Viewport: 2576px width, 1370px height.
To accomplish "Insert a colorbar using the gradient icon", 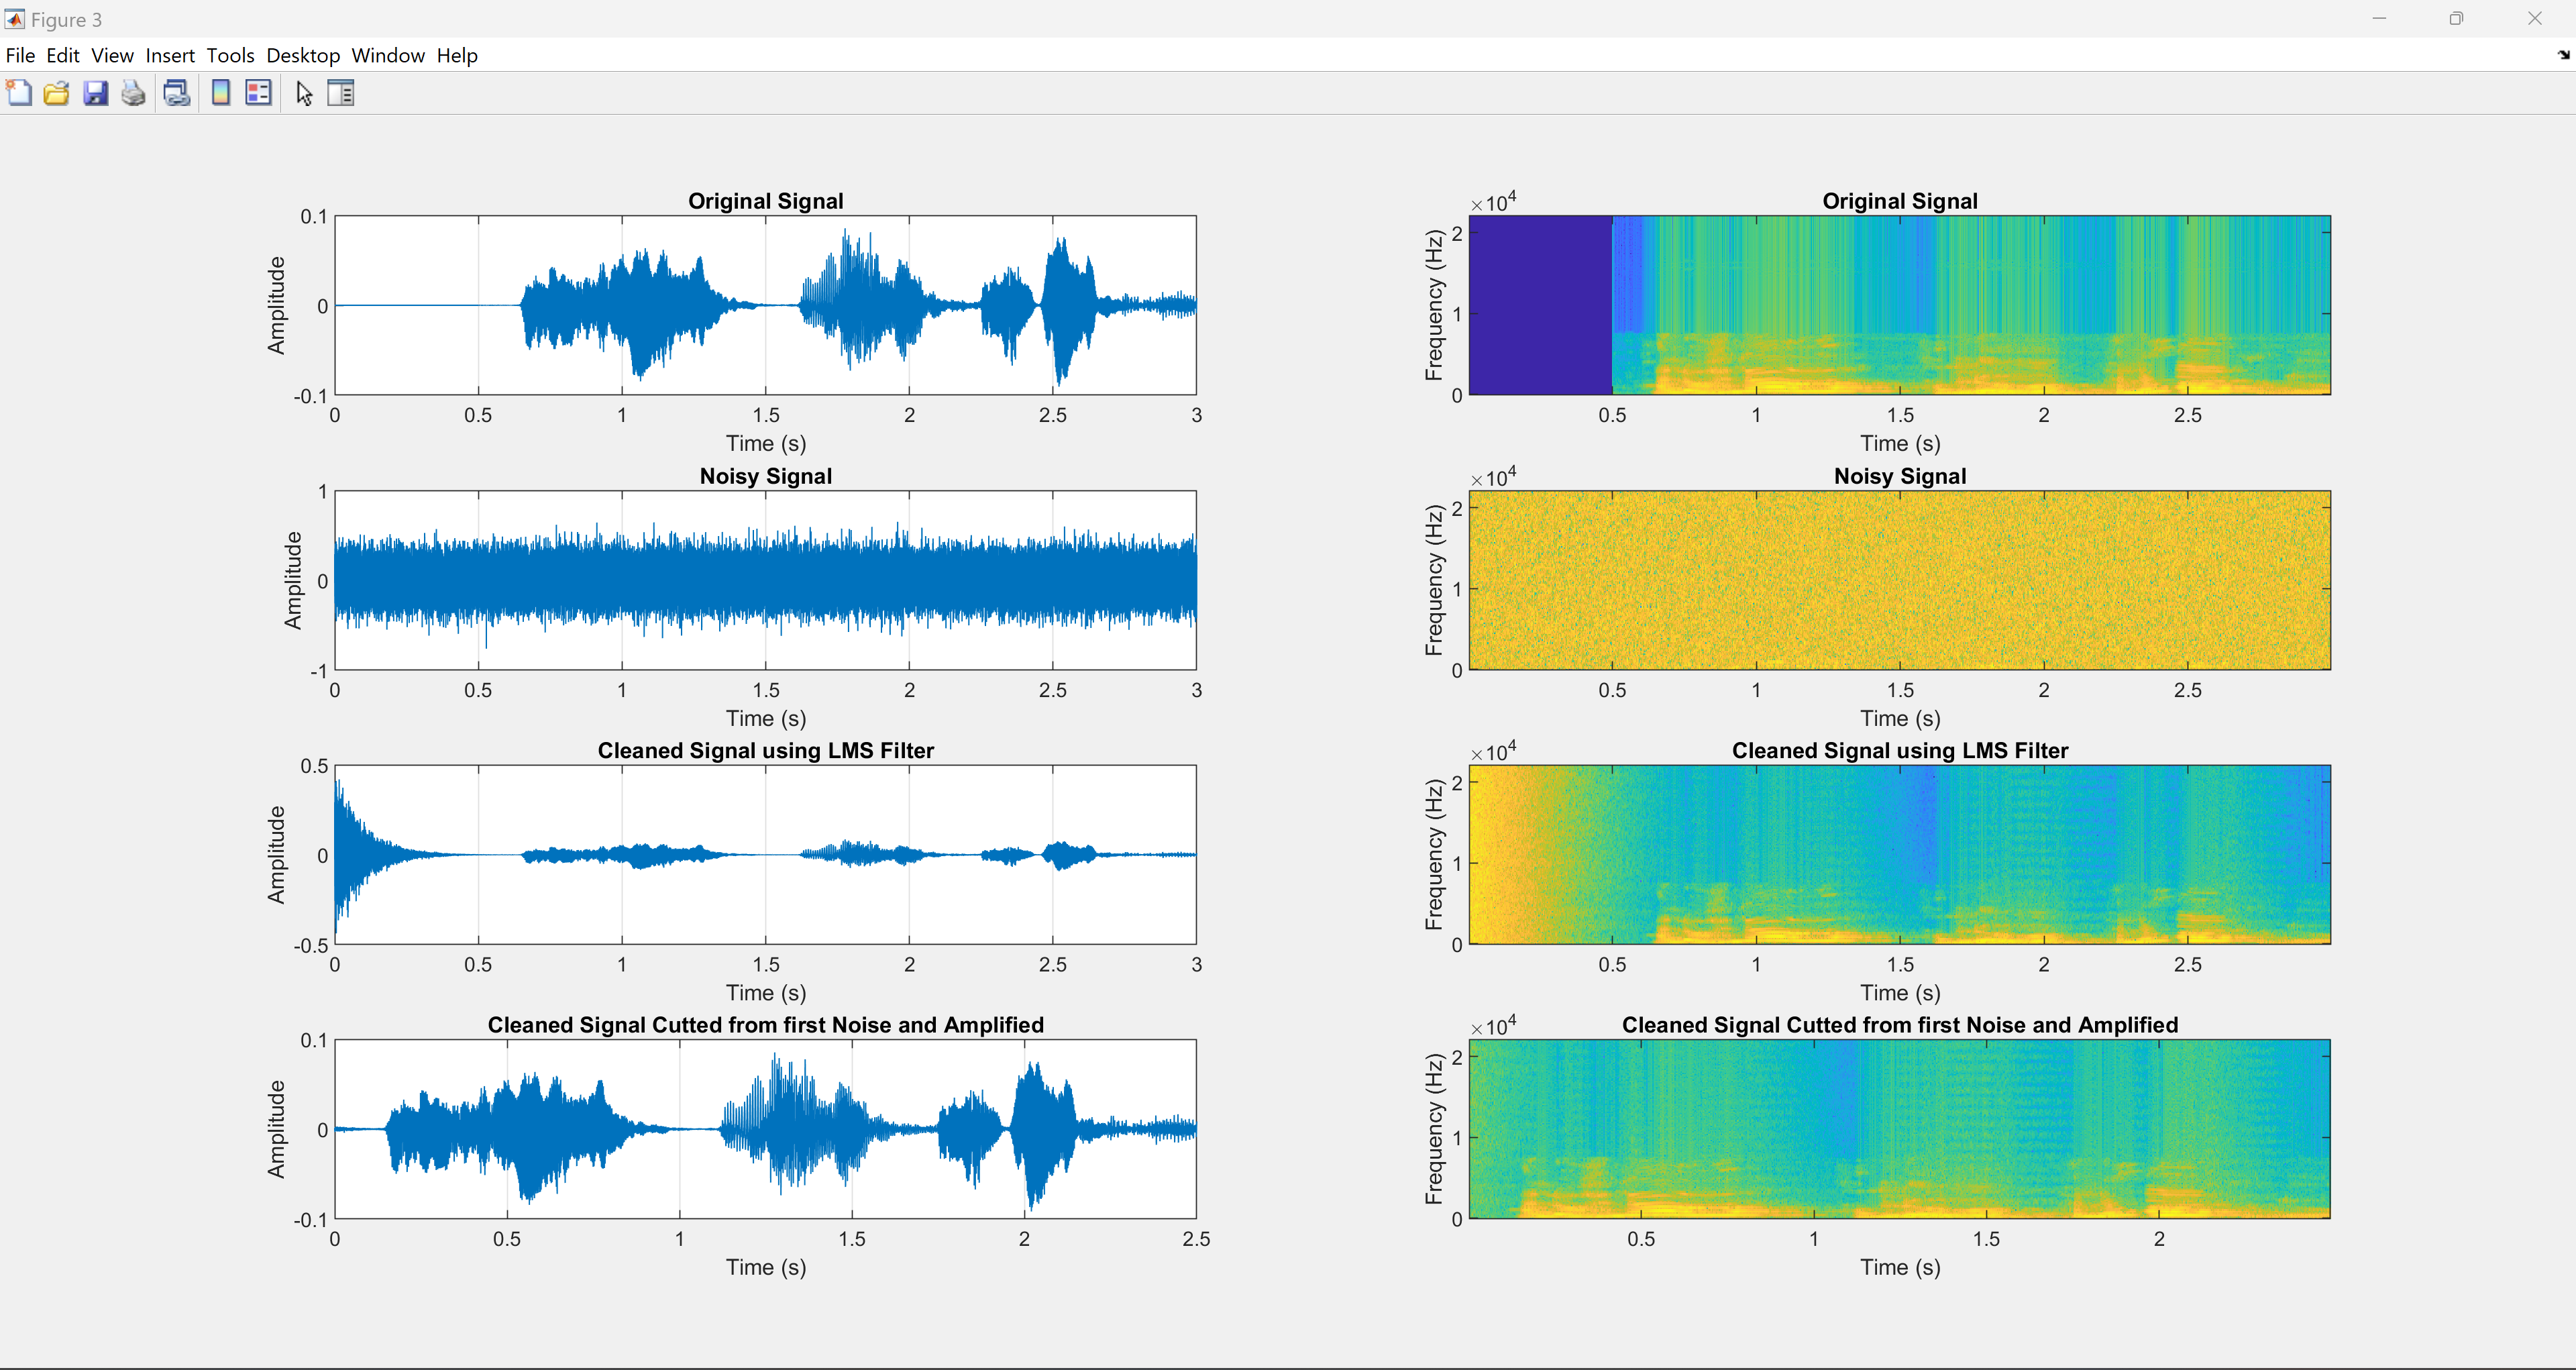I will (221, 93).
